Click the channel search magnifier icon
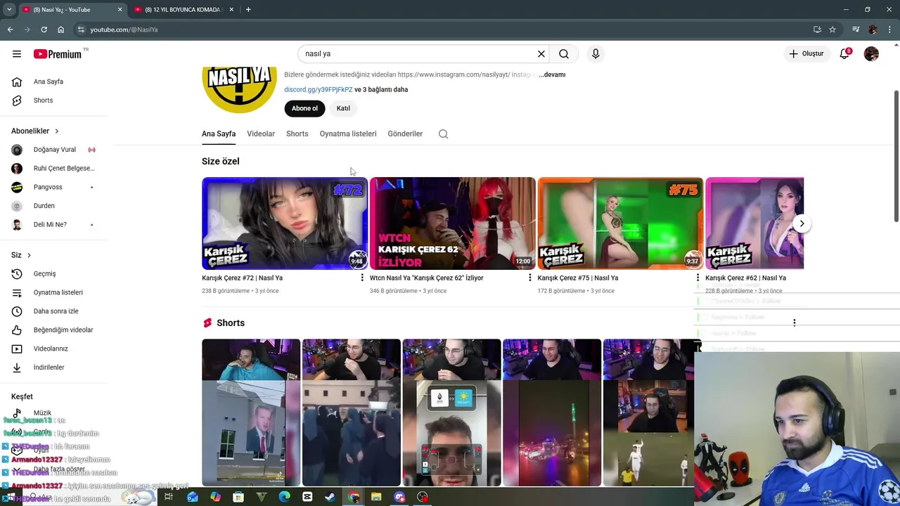900x506 pixels. pos(443,134)
